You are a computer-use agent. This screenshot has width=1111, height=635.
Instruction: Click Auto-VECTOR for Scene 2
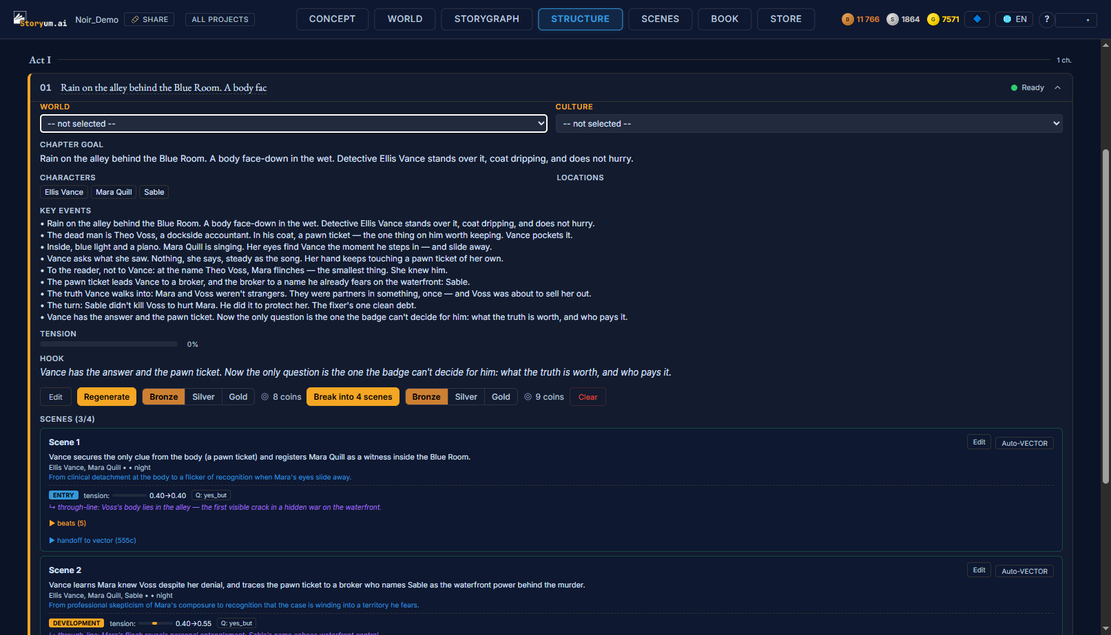pyautogui.click(x=1024, y=571)
